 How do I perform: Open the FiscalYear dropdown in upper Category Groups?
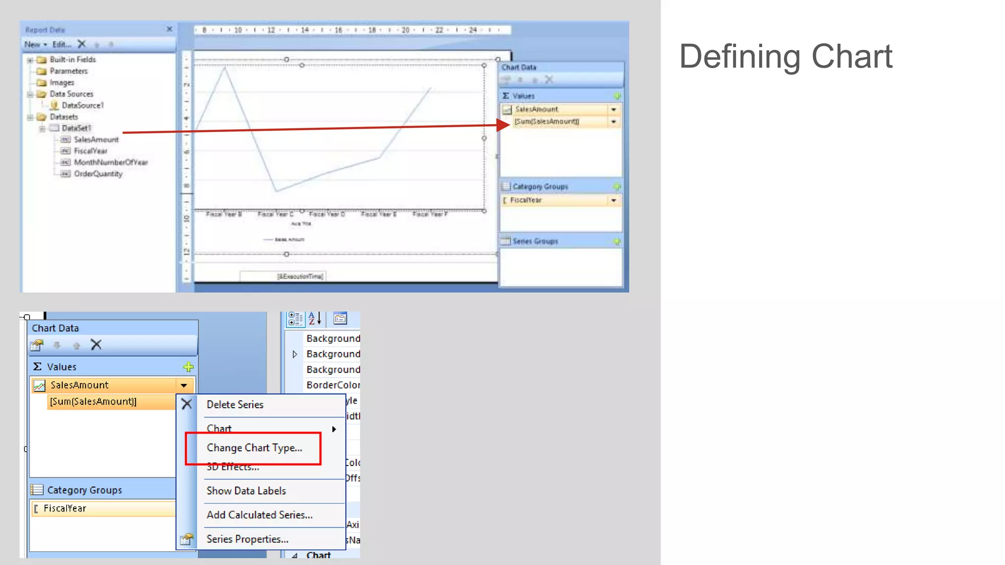coord(613,200)
